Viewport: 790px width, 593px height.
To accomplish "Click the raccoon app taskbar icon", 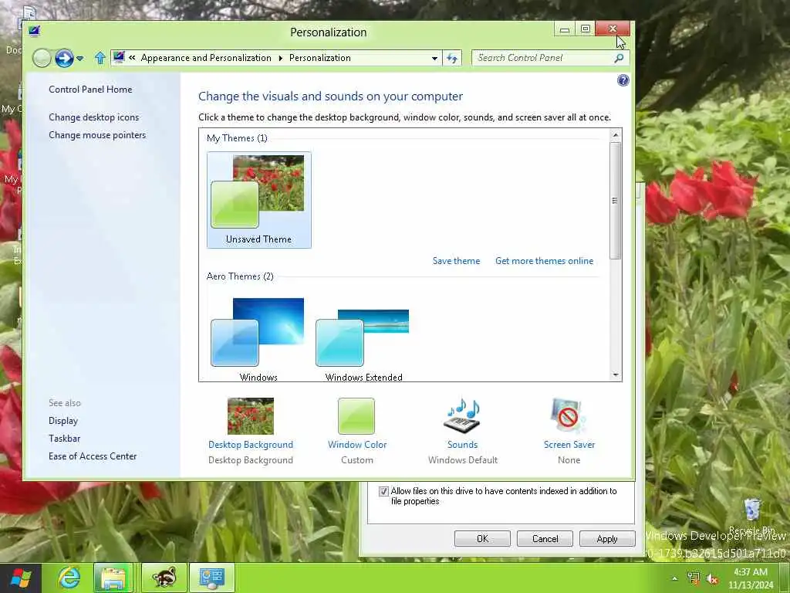I will (x=165, y=578).
